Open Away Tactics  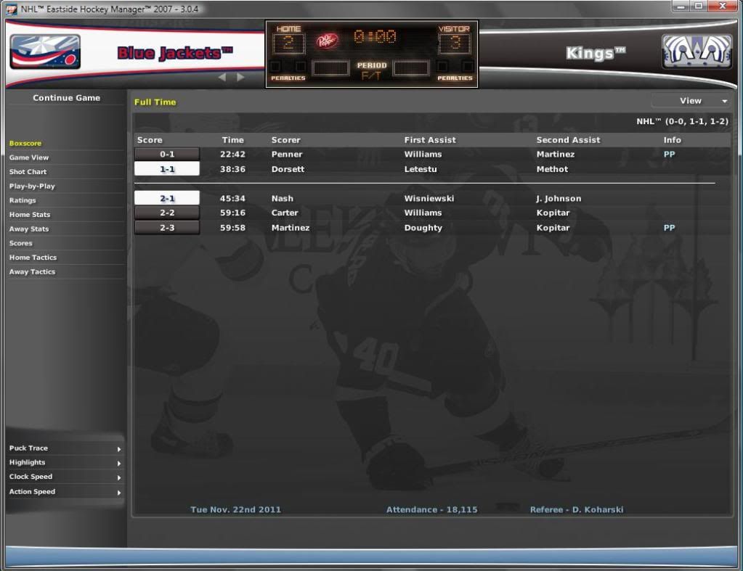(x=32, y=272)
